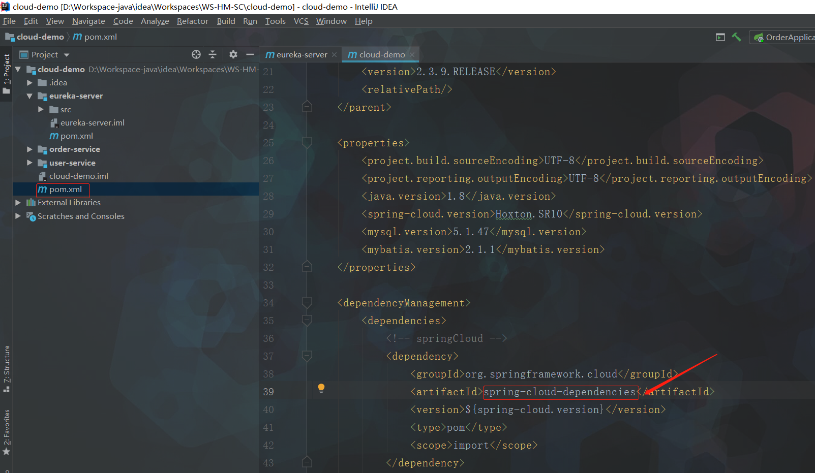The height and width of the screenshot is (473, 815).
Task: Click the fold marker at line 43
Action: pos(307,462)
